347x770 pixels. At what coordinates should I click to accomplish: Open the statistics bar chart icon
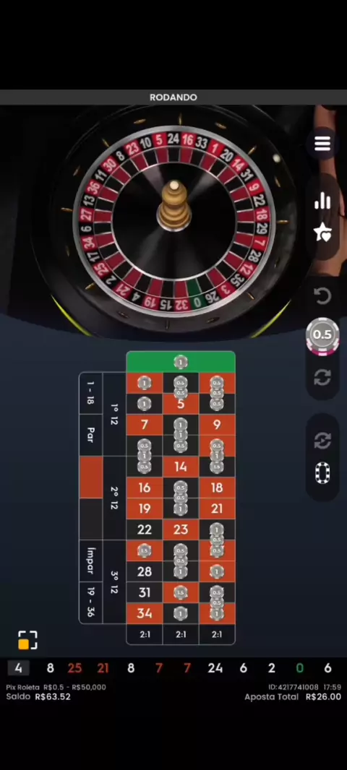coord(323,200)
